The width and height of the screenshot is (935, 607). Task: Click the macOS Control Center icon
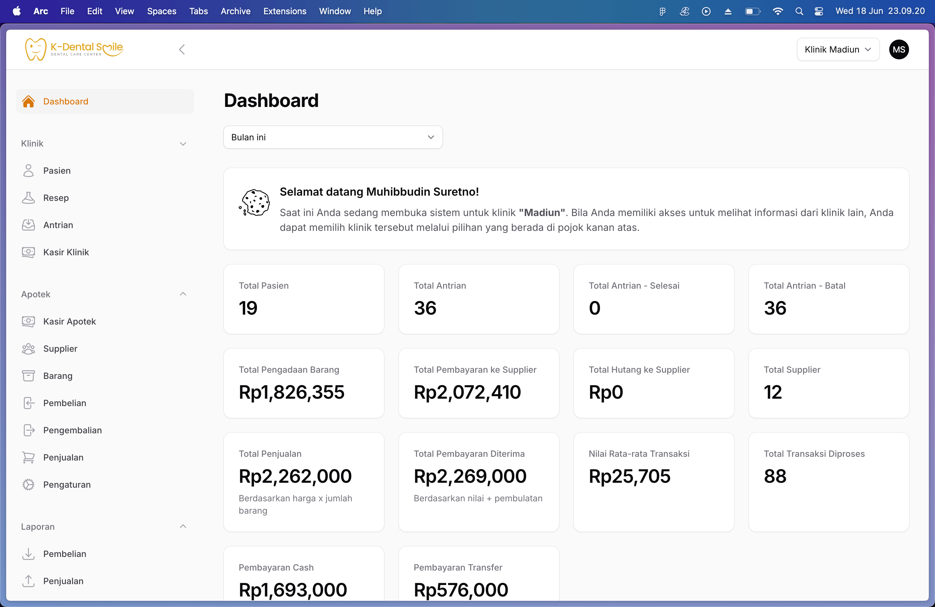[x=819, y=11]
